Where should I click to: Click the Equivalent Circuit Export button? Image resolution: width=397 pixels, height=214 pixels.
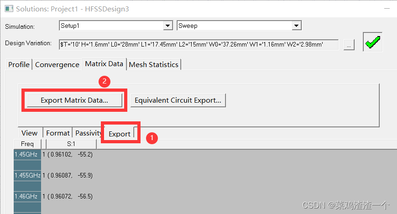[x=178, y=100]
